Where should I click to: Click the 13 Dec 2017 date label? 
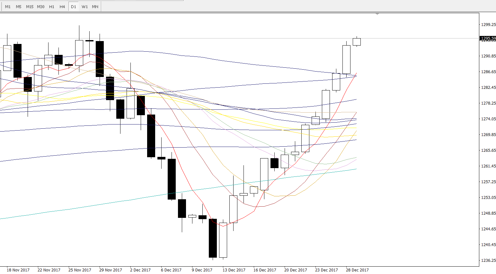(x=234, y=270)
